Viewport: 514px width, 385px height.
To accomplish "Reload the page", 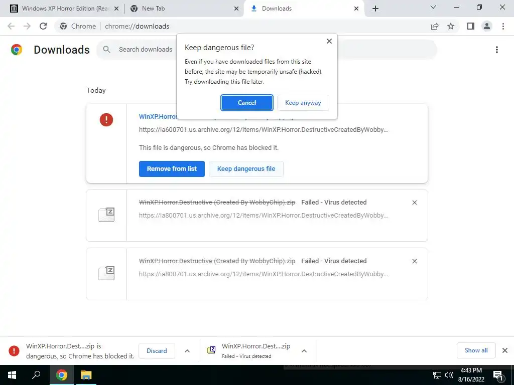I will 43,26.
